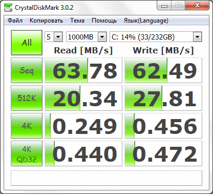Open the test count dropdown showing 5
The image size is (213, 194).
(x=54, y=37)
